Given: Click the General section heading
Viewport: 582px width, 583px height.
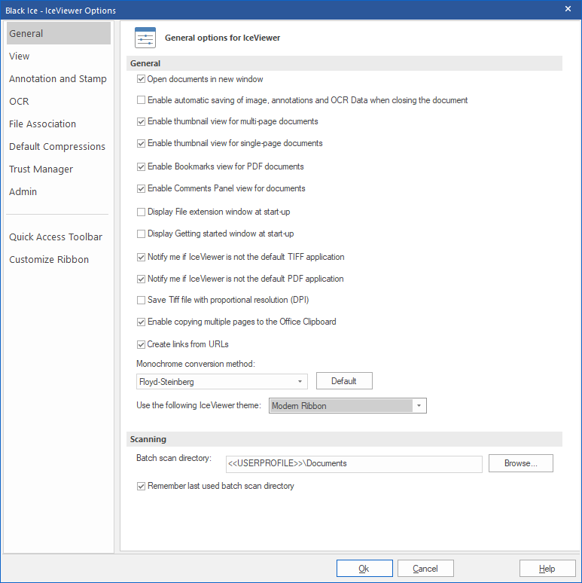Looking at the screenshot, I should [344, 63].
